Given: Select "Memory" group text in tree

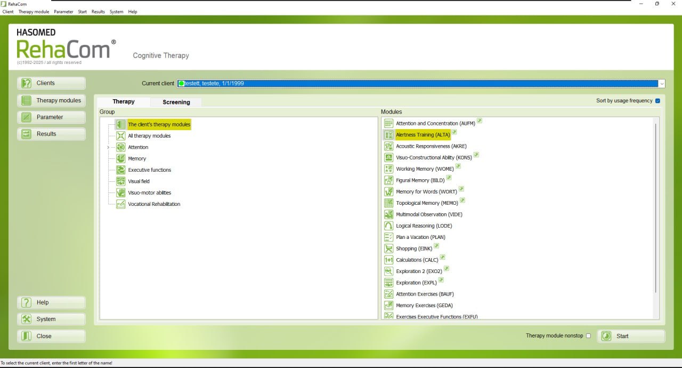Looking at the screenshot, I should tap(137, 158).
